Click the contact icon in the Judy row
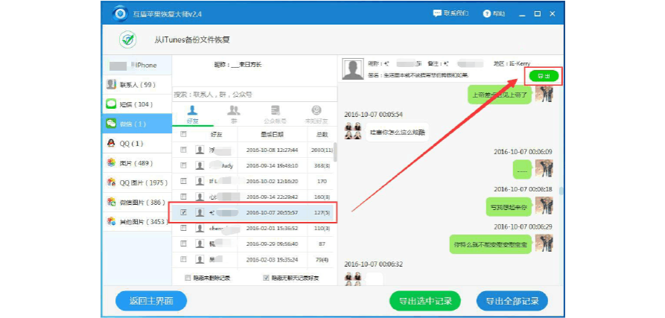 point(200,165)
